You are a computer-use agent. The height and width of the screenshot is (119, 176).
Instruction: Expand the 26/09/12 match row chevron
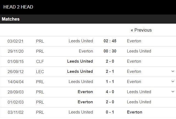[173, 71]
